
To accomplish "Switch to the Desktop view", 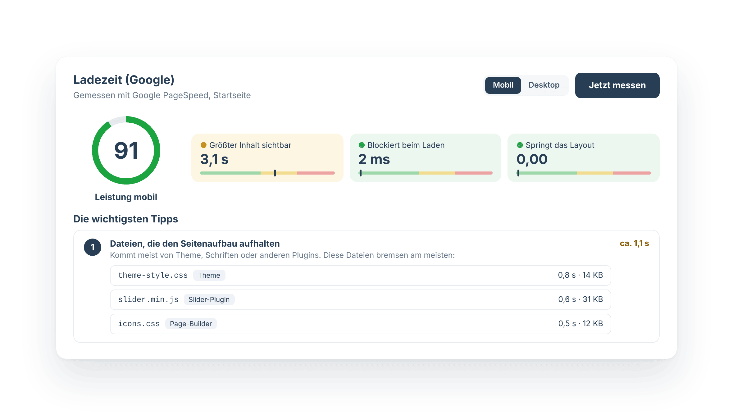I will [x=544, y=85].
